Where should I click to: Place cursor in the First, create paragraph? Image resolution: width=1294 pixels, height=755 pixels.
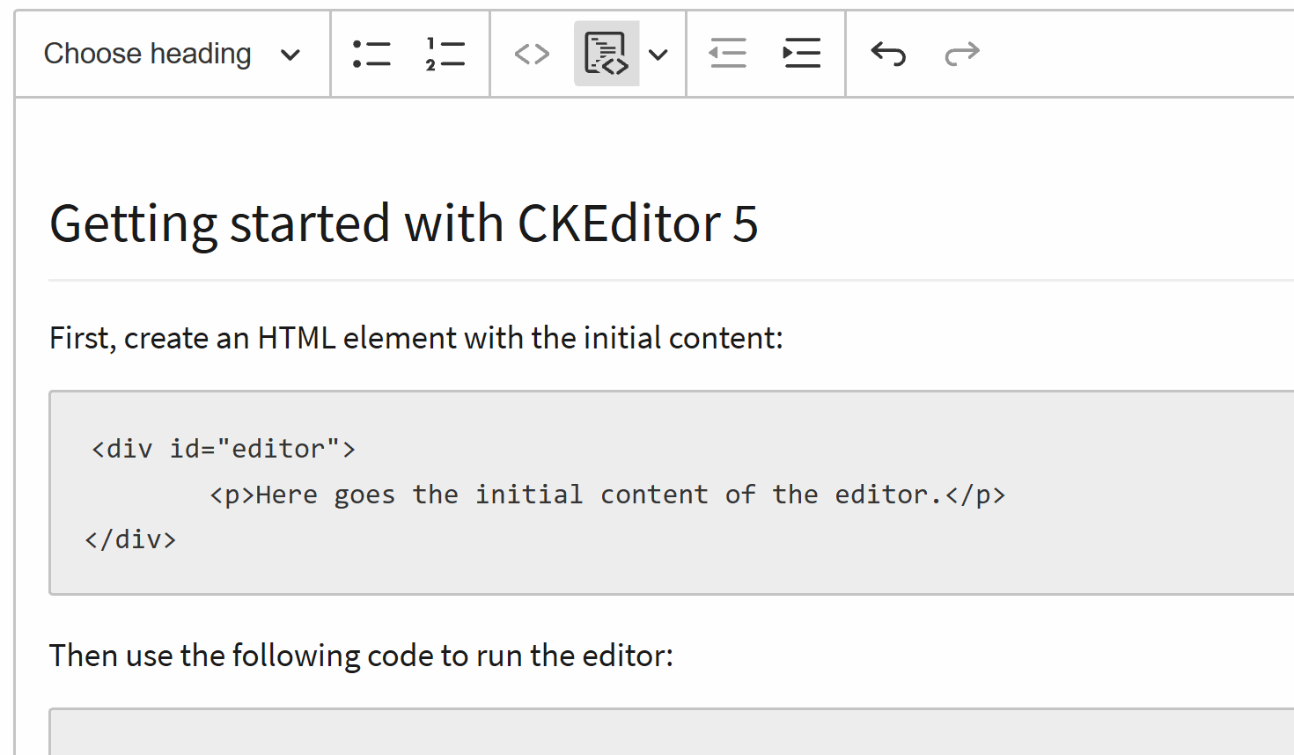416,337
